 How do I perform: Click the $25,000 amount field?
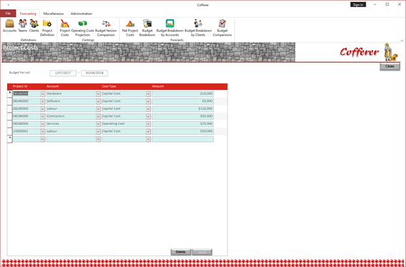coord(183,124)
